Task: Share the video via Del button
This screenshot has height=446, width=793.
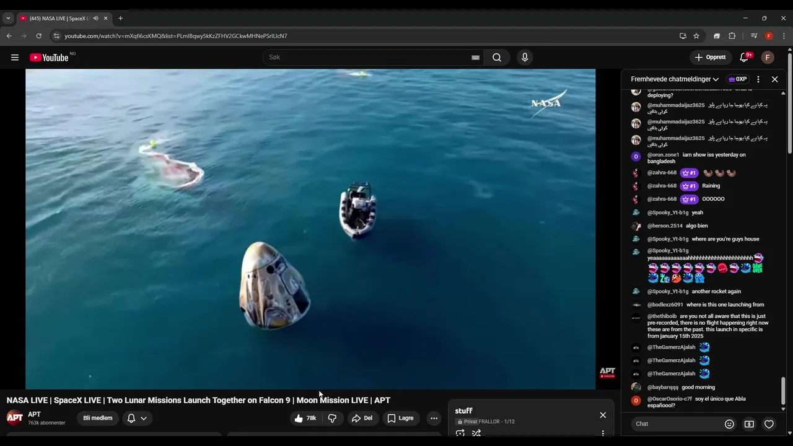Action: click(362, 418)
